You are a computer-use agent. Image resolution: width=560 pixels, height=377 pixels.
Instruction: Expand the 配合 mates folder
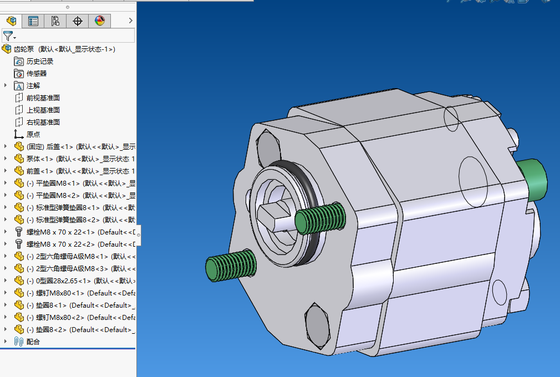pyautogui.click(x=6, y=342)
